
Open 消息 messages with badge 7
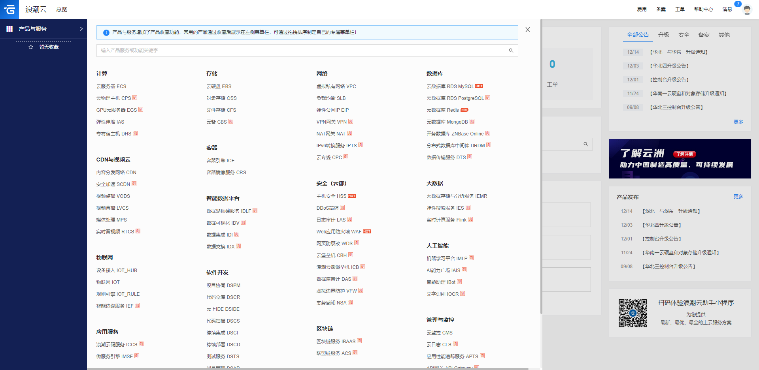[x=727, y=9]
